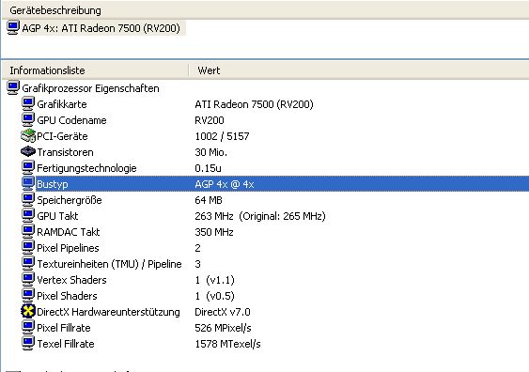Click the Transistoren chip icon
Screen dimensions: 529x372
click(x=28, y=151)
